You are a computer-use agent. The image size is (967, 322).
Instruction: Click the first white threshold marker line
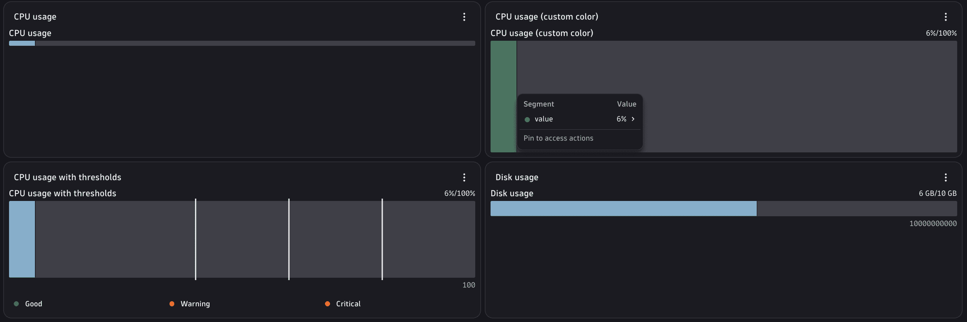[x=195, y=239]
